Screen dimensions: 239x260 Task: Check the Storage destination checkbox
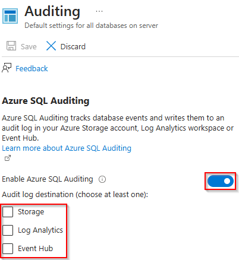8,212
